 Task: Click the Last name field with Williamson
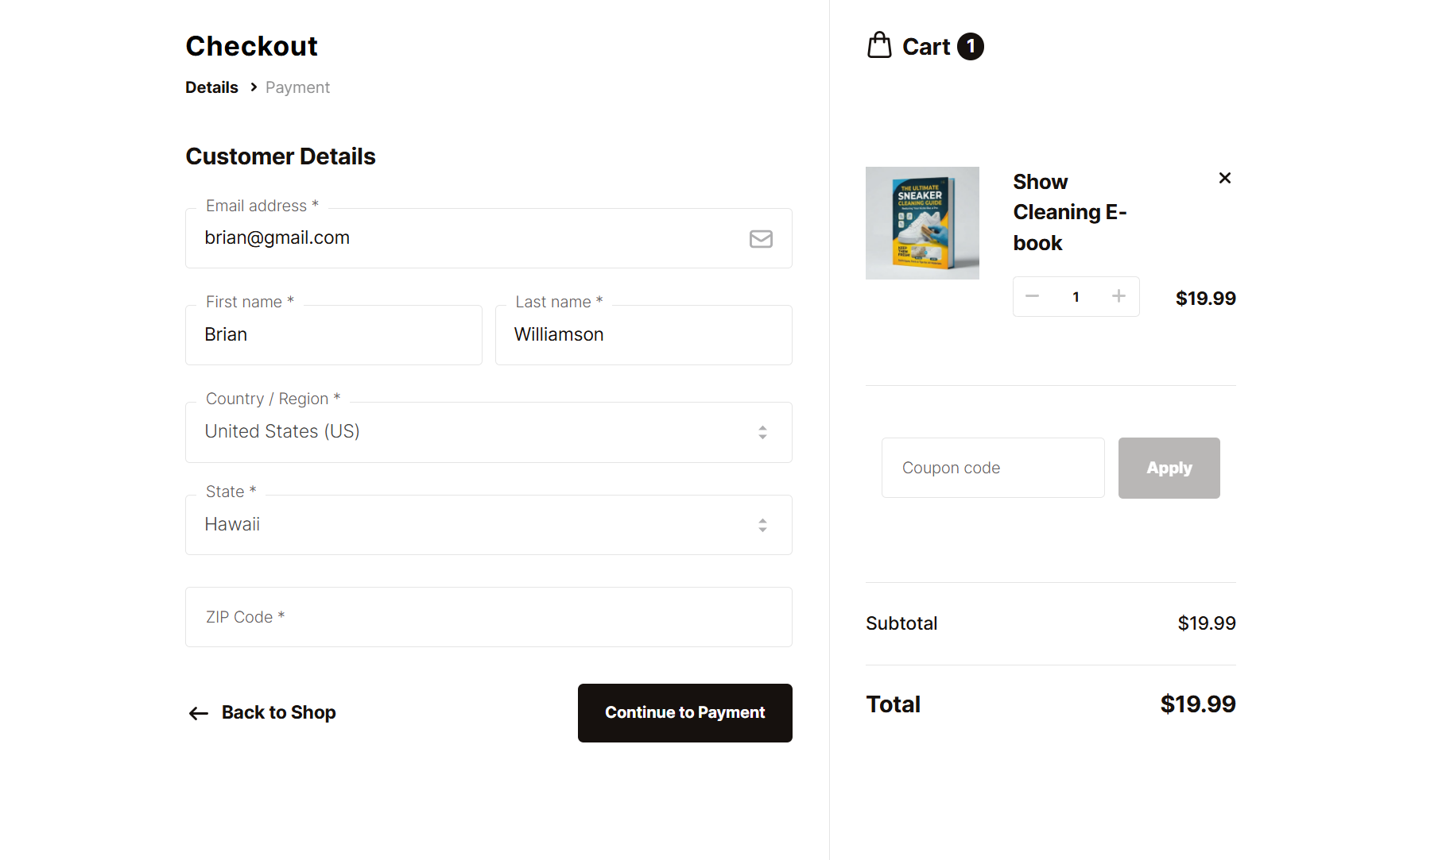pos(643,335)
